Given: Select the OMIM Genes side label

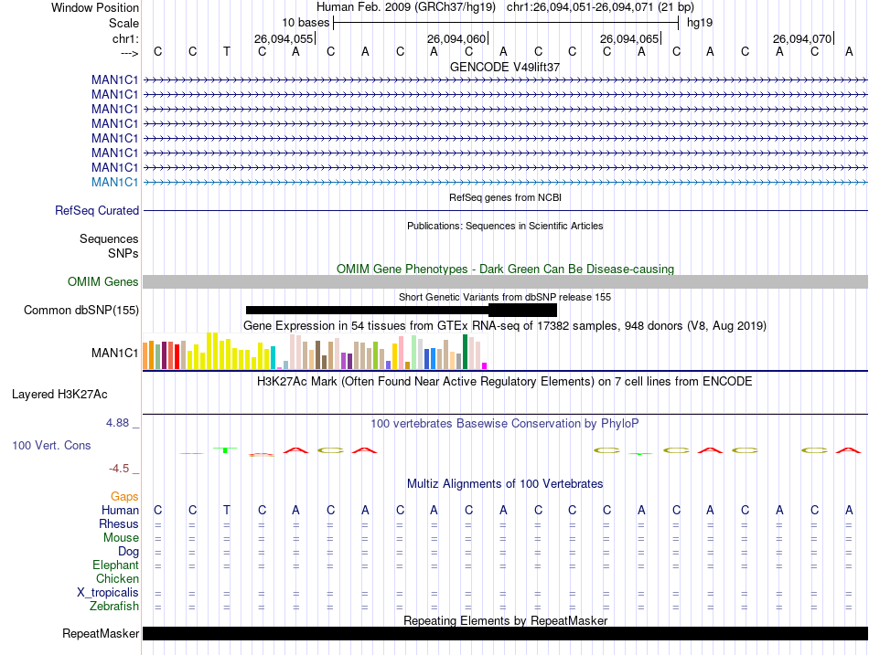Looking at the screenshot, I should 103,281.
